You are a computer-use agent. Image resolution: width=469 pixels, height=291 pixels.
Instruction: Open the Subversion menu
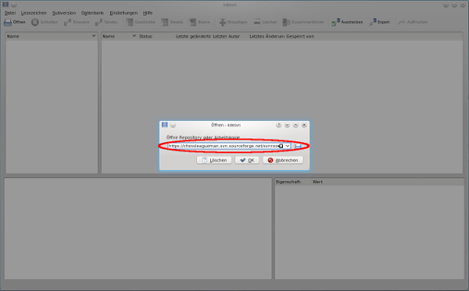click(64, 12)
